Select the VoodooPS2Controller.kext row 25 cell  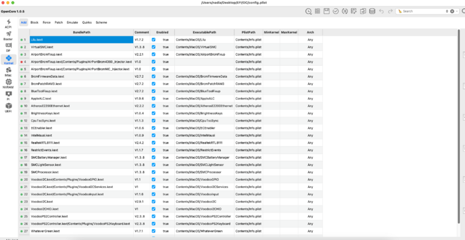[81, 216]
